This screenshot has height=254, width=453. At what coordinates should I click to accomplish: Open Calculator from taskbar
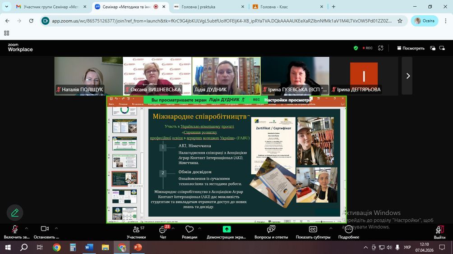[x=73, y=247]
